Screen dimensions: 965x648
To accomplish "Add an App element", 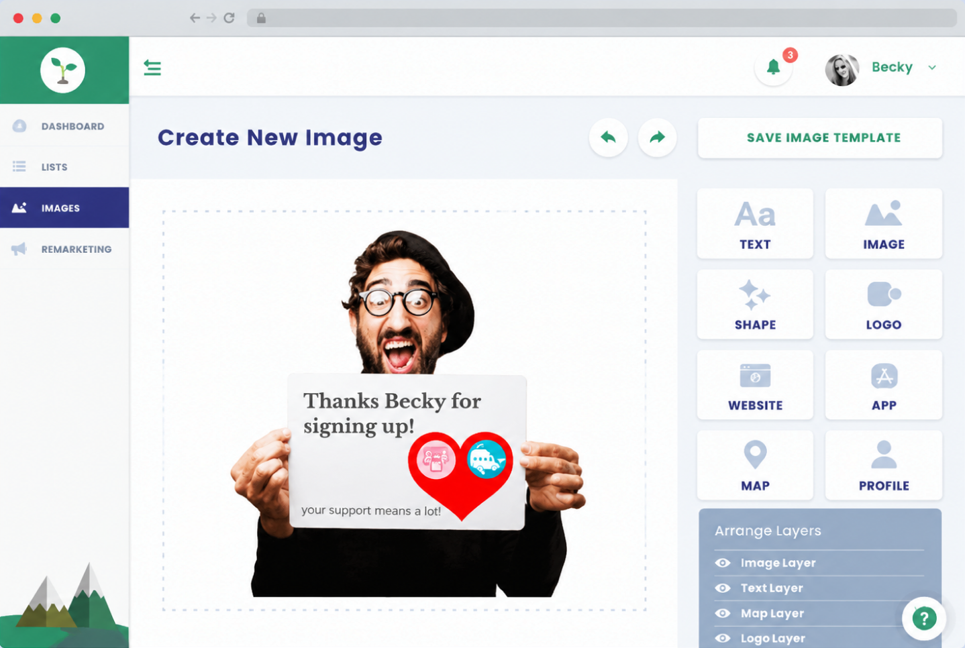I will [884, 384].
